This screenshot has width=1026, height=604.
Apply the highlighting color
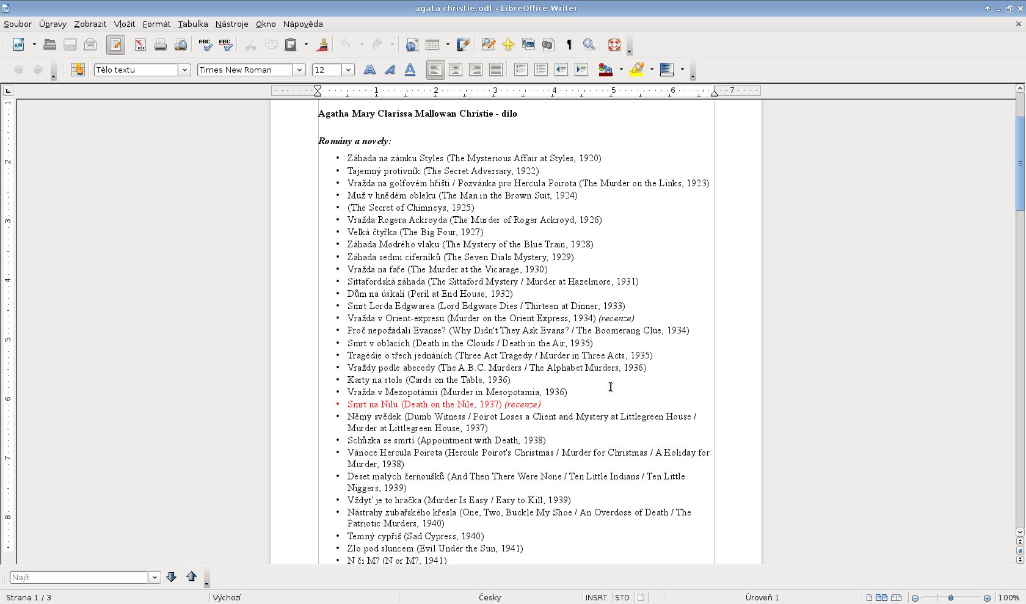[636, 70]
